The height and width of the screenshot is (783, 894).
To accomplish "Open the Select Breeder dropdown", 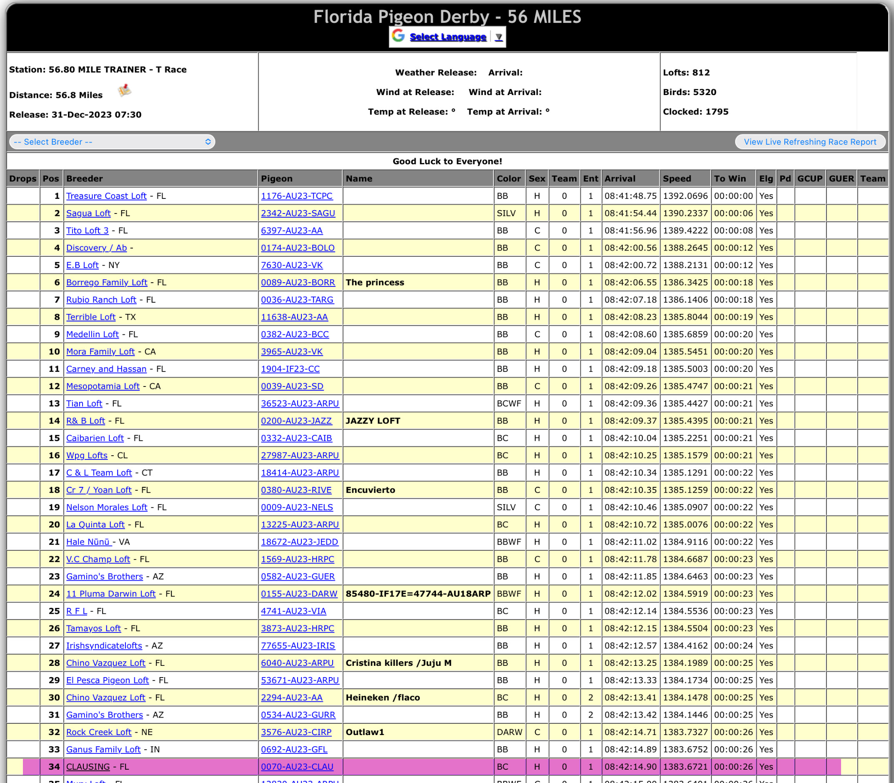I will (112, 142).
